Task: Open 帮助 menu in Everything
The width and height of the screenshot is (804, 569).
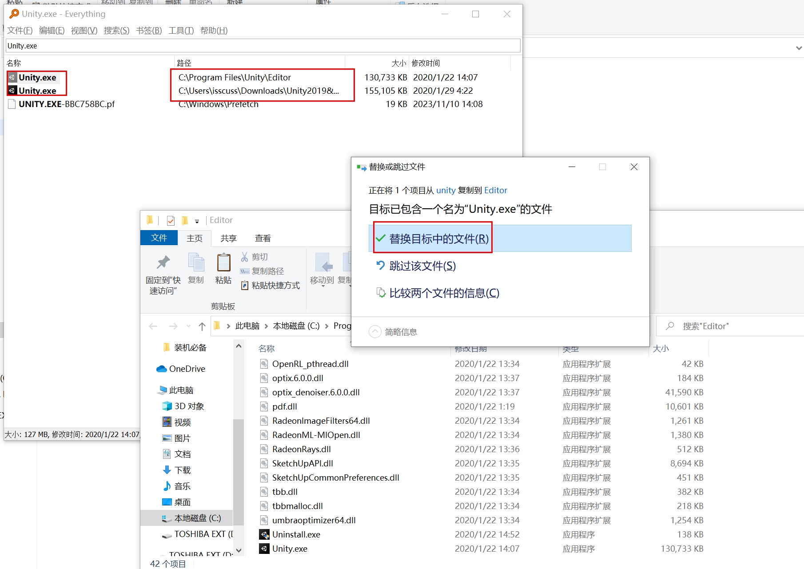Action: tap(214, 30)
